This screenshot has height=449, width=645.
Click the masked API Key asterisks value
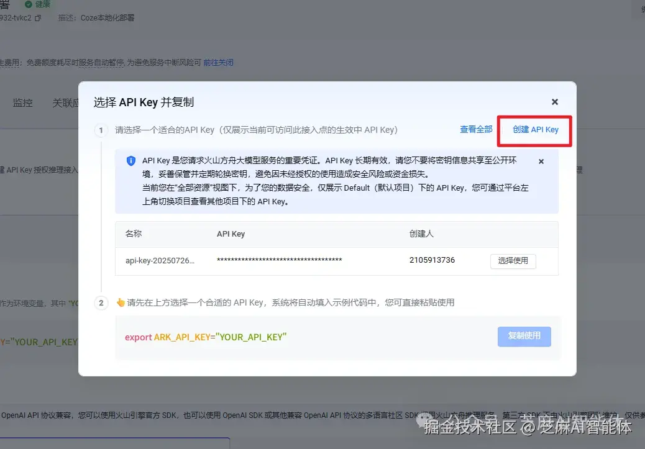(278, 260)
